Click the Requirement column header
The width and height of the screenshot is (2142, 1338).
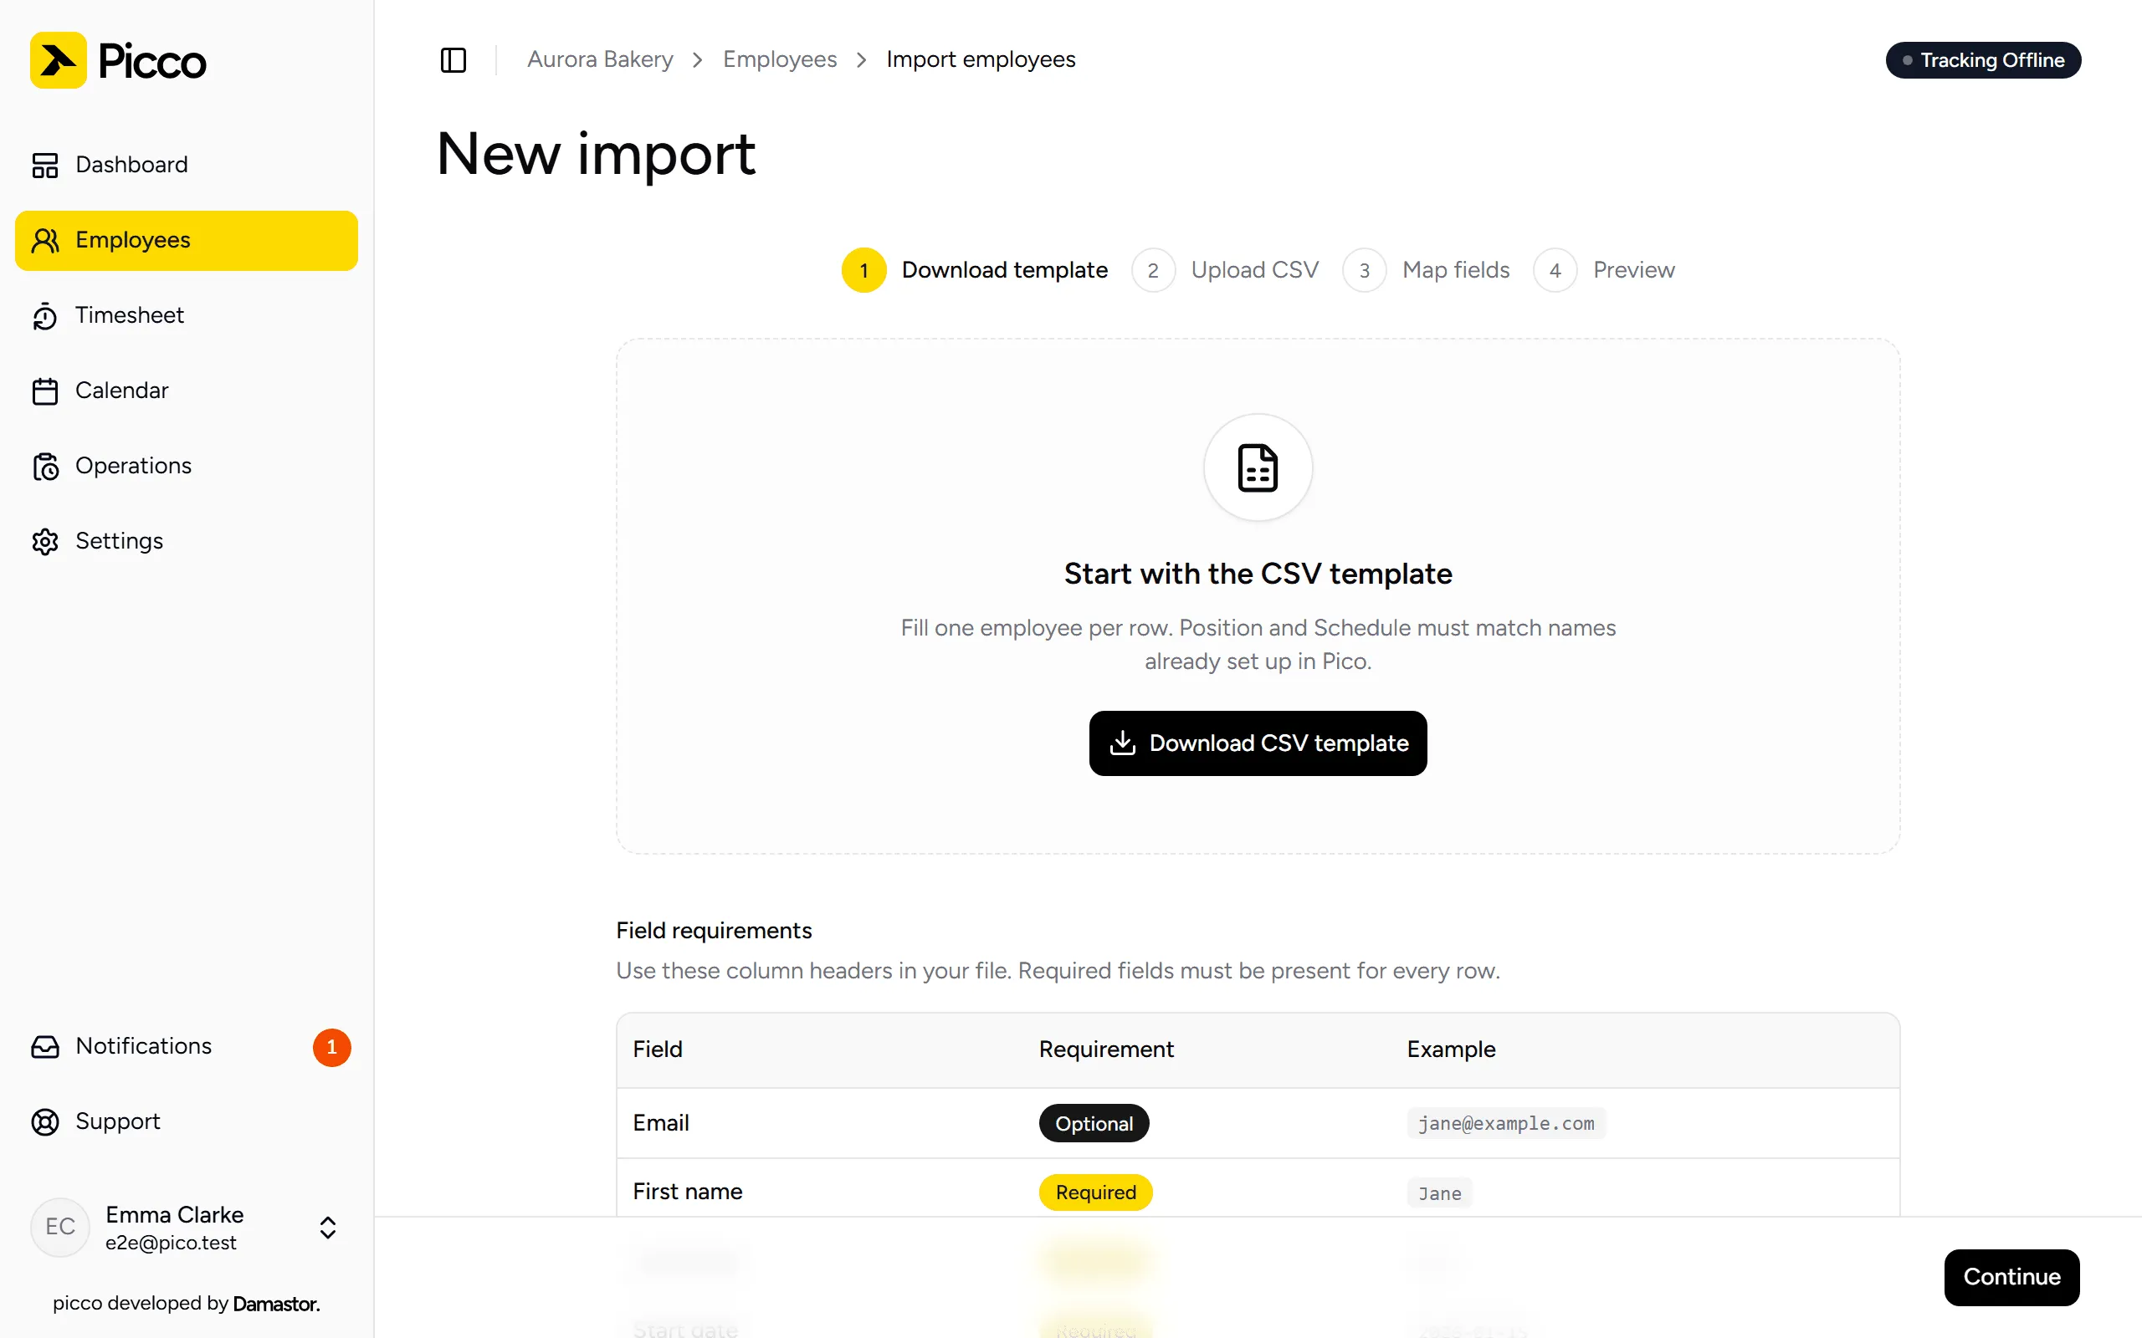(x=1105, y=1049)
